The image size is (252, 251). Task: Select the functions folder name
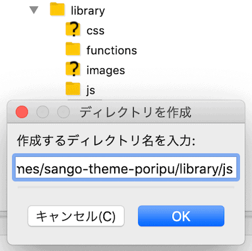click(112, 50)
